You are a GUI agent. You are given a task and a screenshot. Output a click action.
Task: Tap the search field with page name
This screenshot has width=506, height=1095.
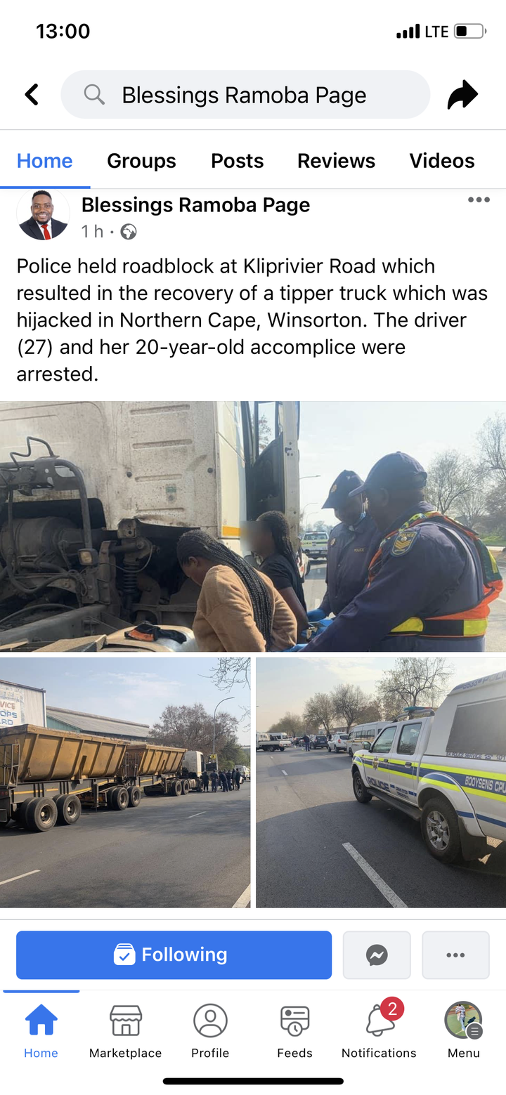point(245,95)
